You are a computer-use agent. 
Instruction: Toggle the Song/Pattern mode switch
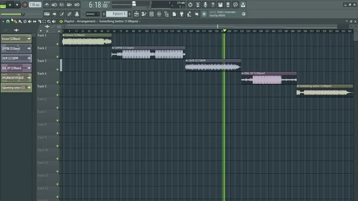pyautogui.click(x=3, y=5)
